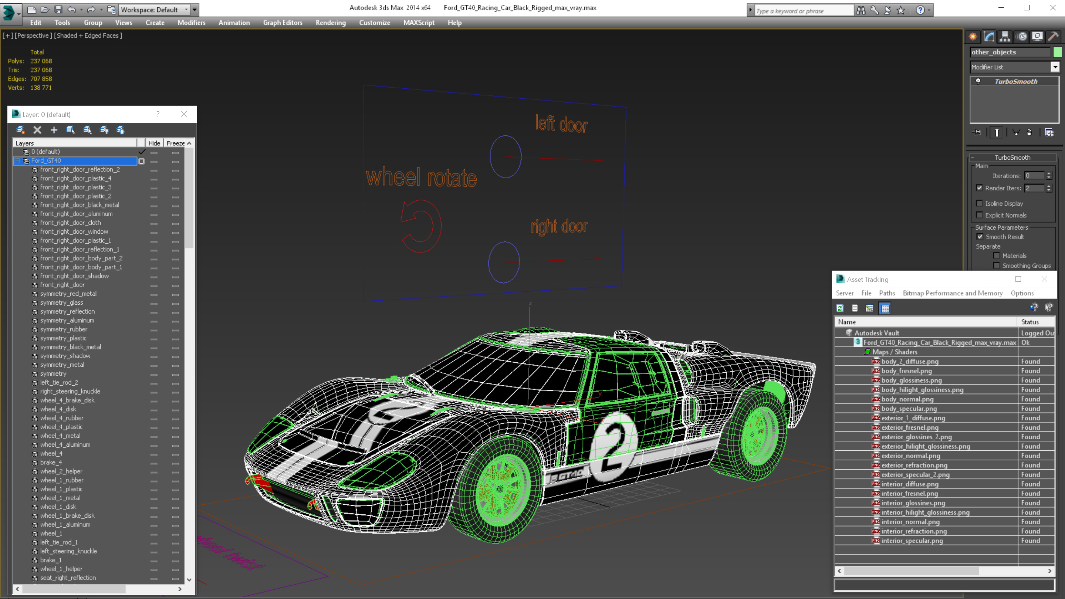
Task: Open the MAXScript menu
Action: pos(419,23)
